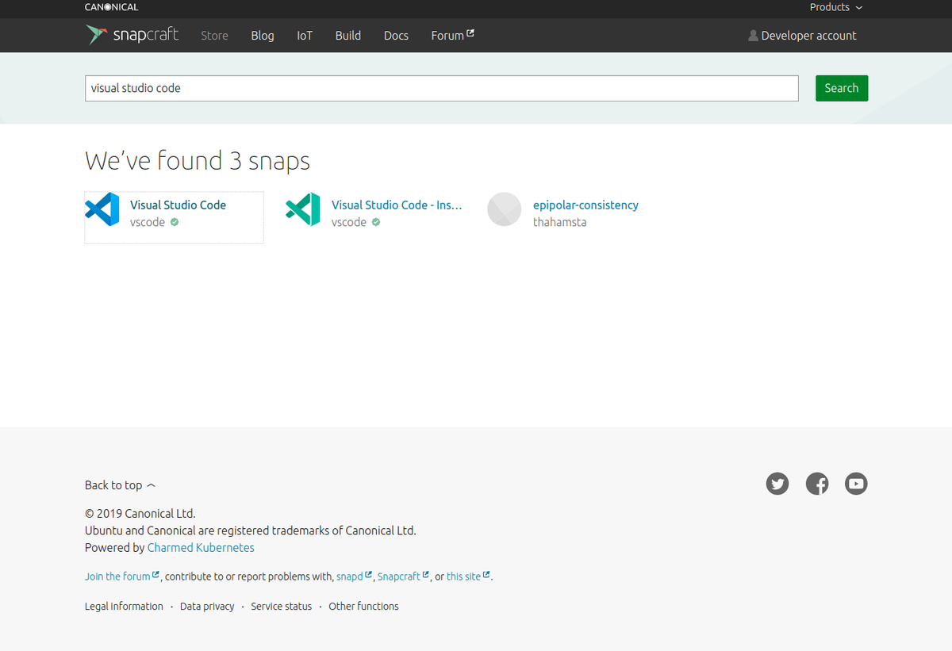This screenshot has height=651, width=952.
Task: Go to the IoT page
Action: (x=305, y=36)
